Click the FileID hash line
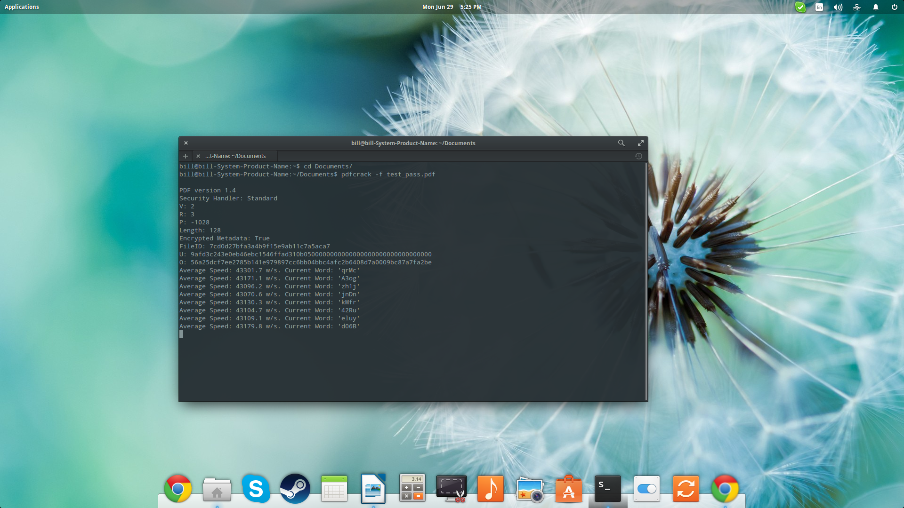 [255, 246]
